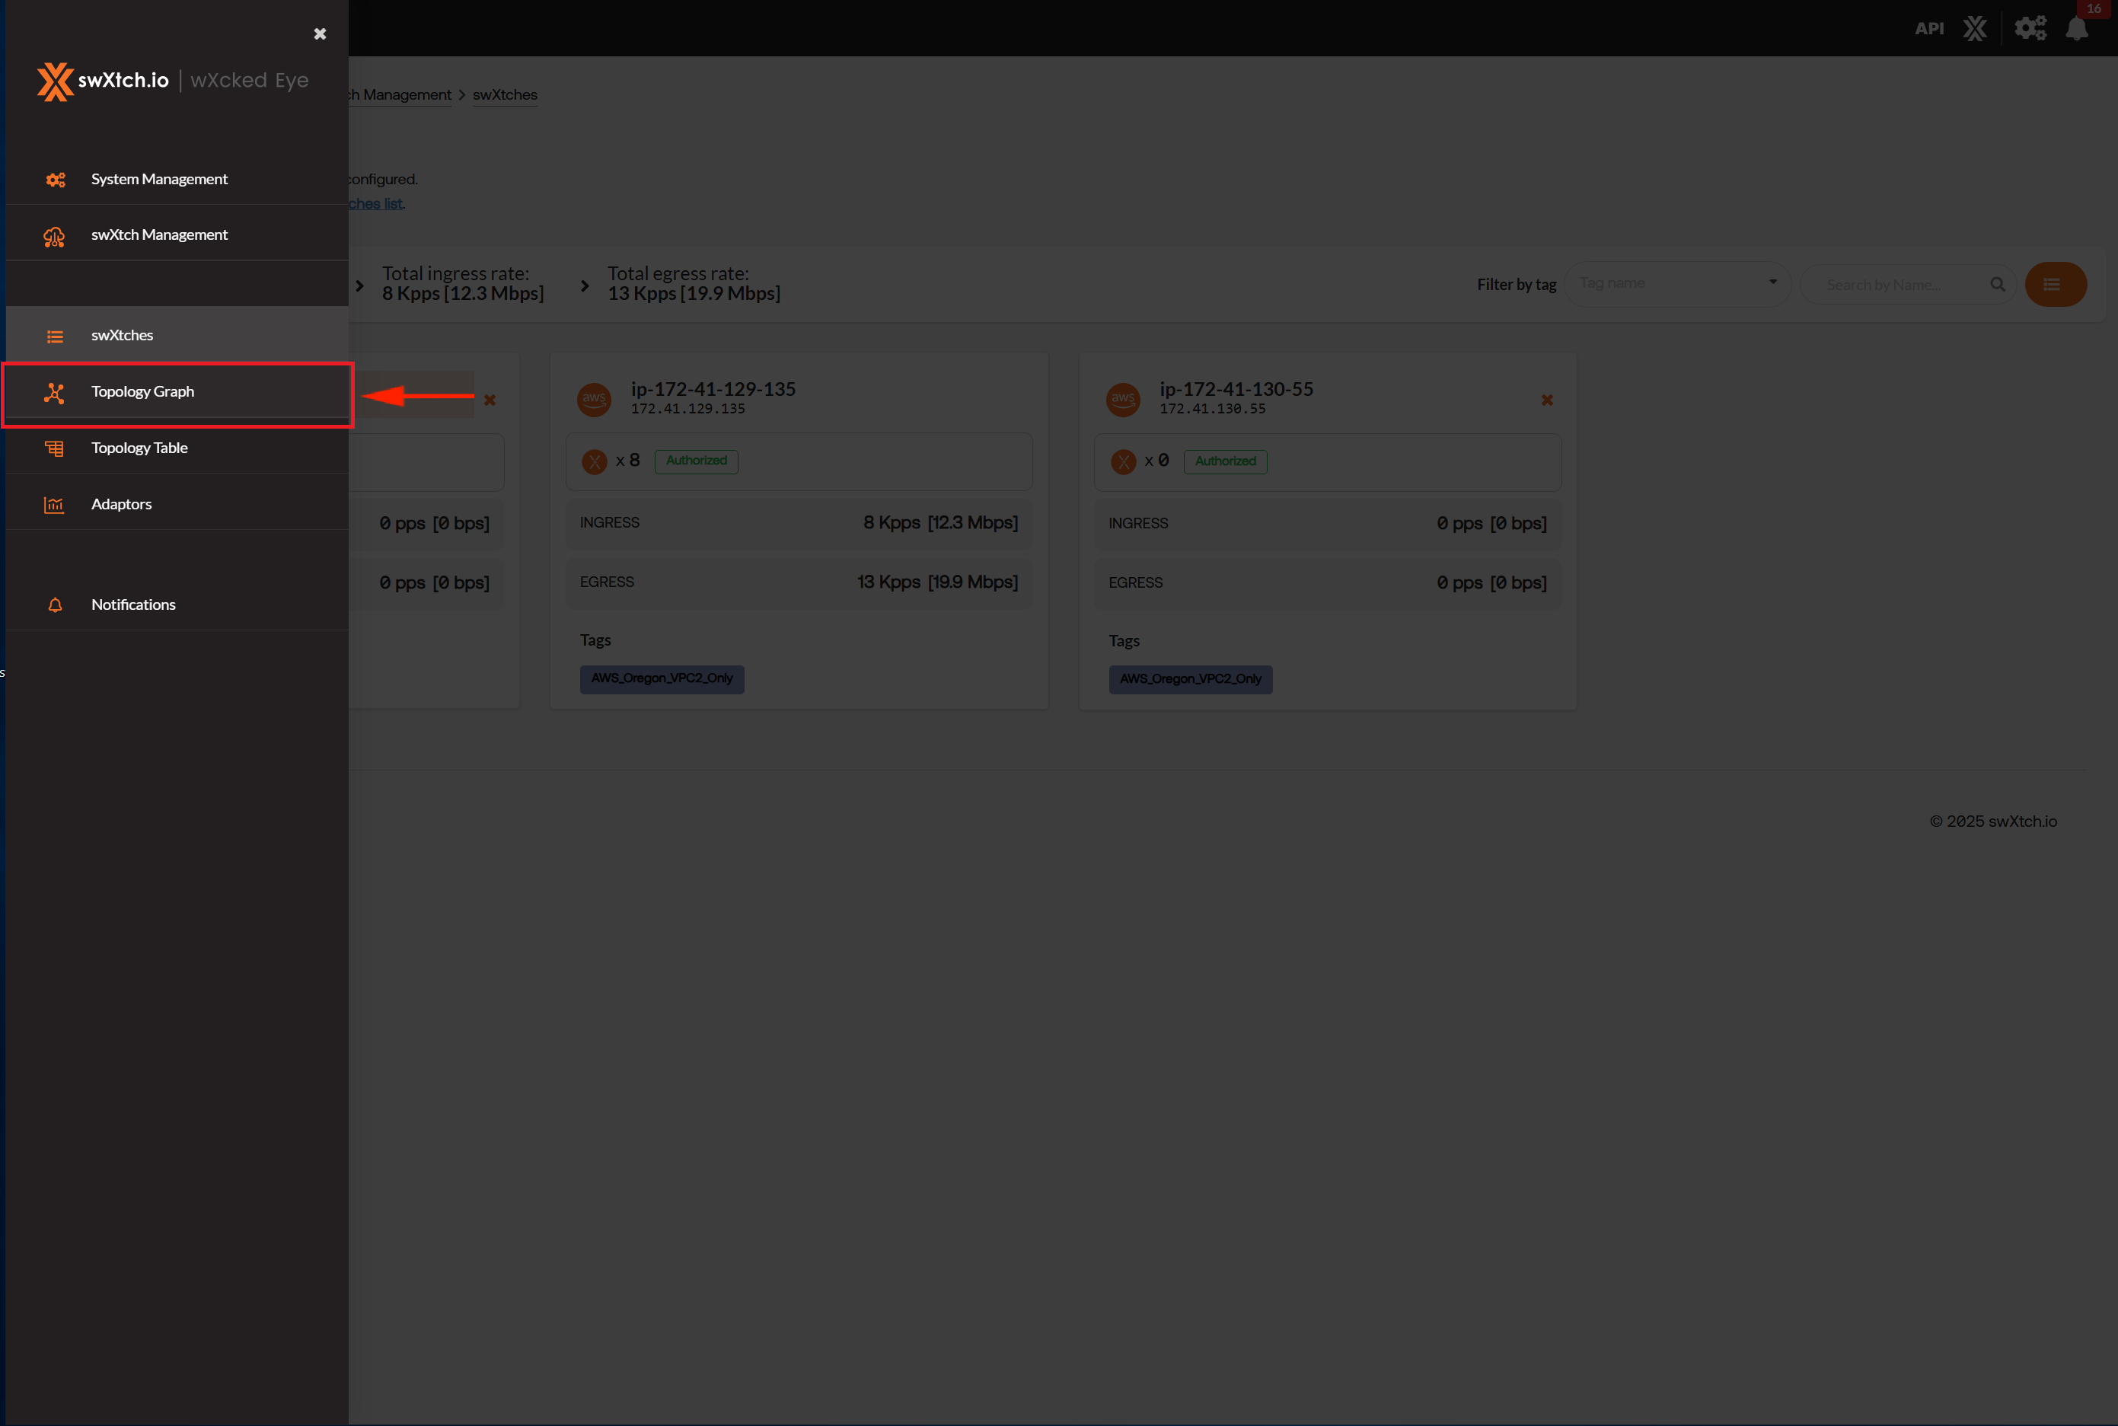
Task: Remove the ip-172-41-130-55 card with X
Action: click(1547, 400)
